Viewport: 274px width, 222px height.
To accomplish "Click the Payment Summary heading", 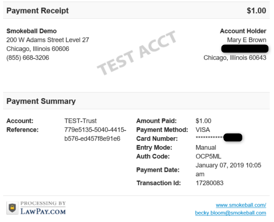I will 41,101.
